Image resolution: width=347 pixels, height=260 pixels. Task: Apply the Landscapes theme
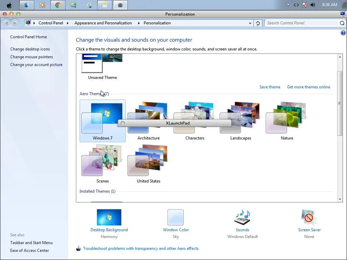(241, 121)
